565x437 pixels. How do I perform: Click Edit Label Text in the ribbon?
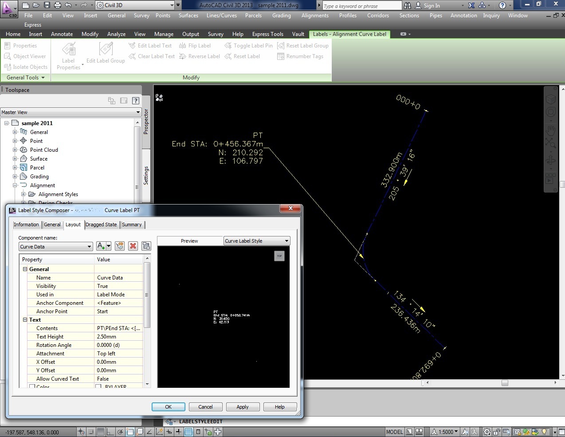[x=150, y=46]
